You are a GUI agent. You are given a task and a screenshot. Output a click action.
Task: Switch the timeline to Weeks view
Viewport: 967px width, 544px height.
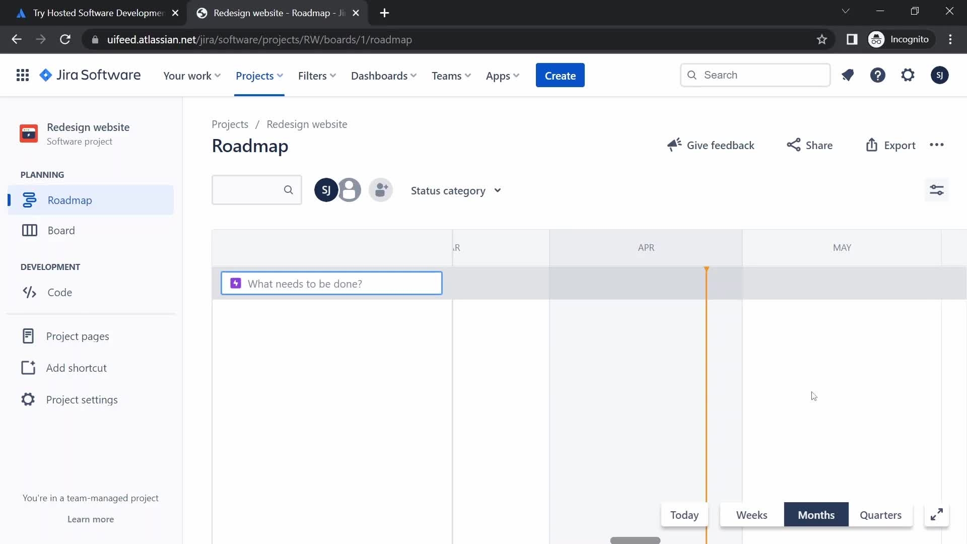(x=751, y=515)
